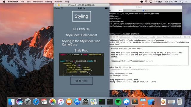Screen dimensions: 191x107
Task: Open App Store with update badge
Action: [77, 102]
